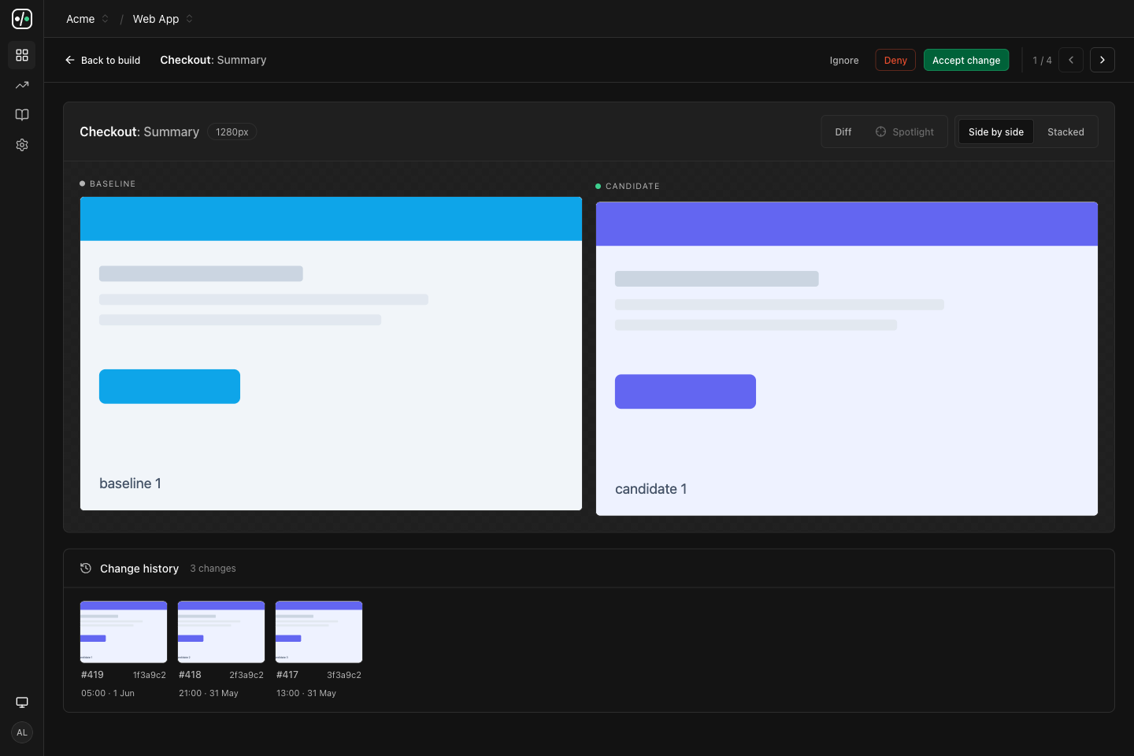Click the 'Checkout: Summary' header breadcrumb title
Image resolution: width=1134 pixels, height=756 pixels.
pyautogui.click(x=213, y=60)
